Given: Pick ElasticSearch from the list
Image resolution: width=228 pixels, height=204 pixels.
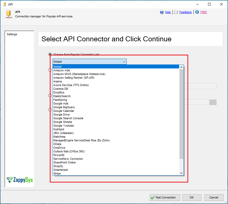Looking at the screenshot, I should point(116,96).
